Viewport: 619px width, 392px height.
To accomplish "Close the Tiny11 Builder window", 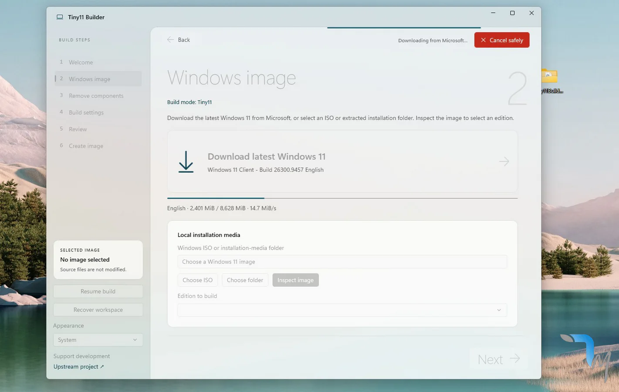I will 531,13.
